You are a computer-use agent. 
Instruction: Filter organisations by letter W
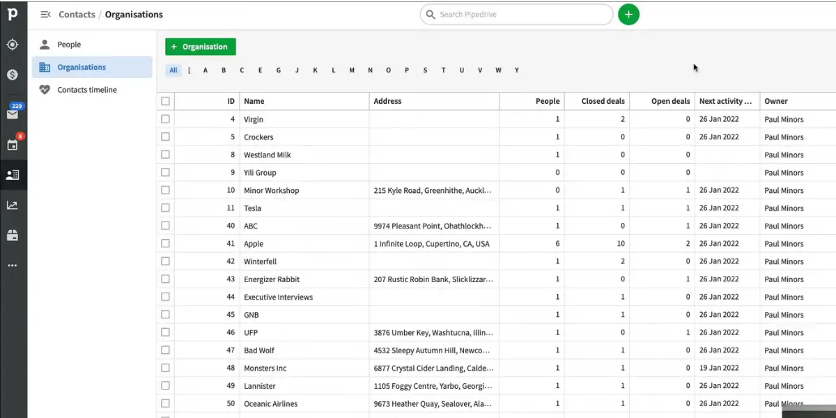tap(498, 70)
